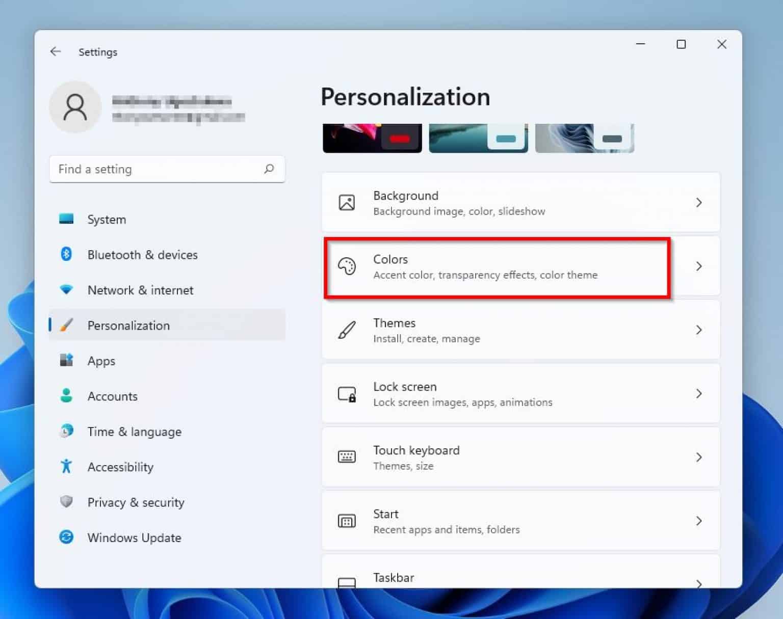
Task: Click the Network & internet Wi-Fi icon
Action: (x=66, y=289)
